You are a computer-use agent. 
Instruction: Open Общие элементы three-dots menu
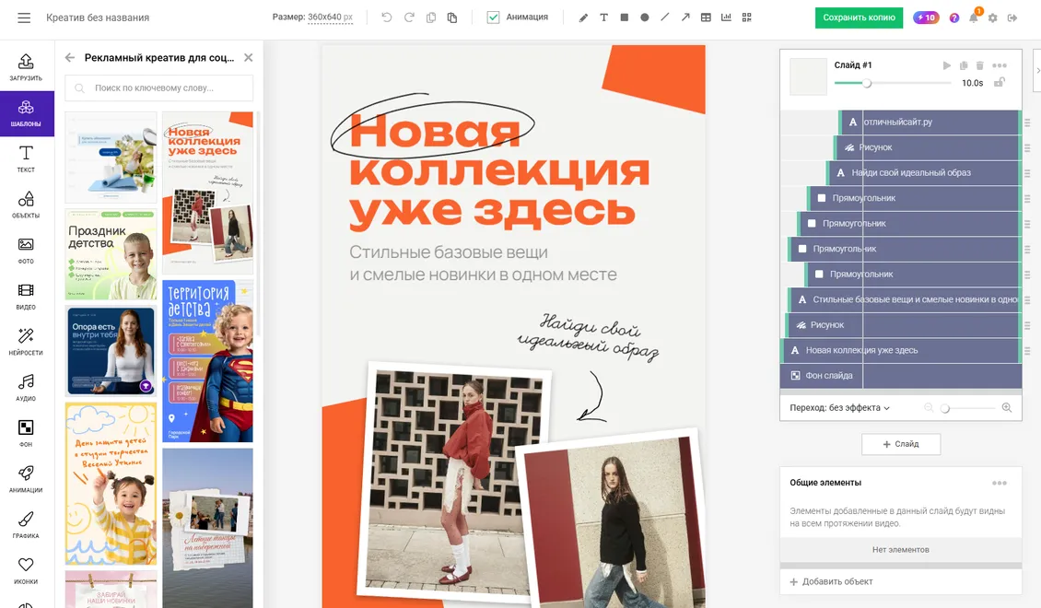pyautogui.click(x=1000, y=483)
